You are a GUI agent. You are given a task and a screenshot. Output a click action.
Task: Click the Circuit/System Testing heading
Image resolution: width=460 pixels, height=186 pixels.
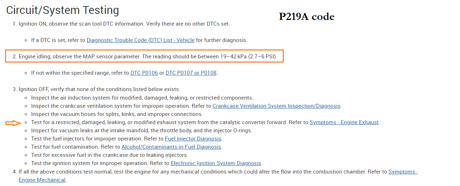(63, 10)
